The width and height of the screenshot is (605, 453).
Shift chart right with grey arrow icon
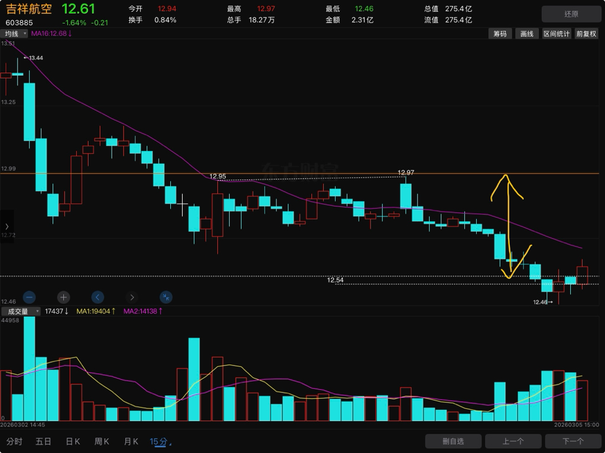(x=132, y=297)
